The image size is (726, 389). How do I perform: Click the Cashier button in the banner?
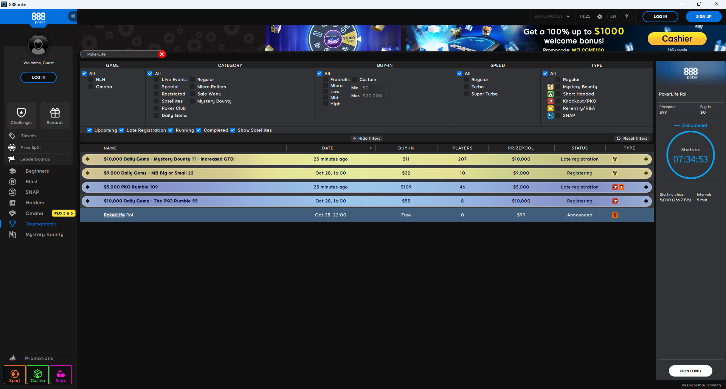coord(677,39)
